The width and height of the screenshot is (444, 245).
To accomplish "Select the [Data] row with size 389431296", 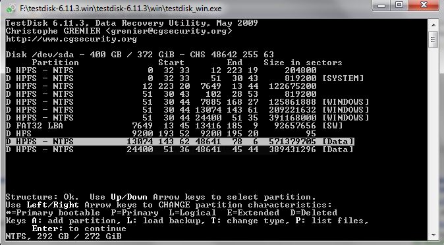I will click(180, 150).
